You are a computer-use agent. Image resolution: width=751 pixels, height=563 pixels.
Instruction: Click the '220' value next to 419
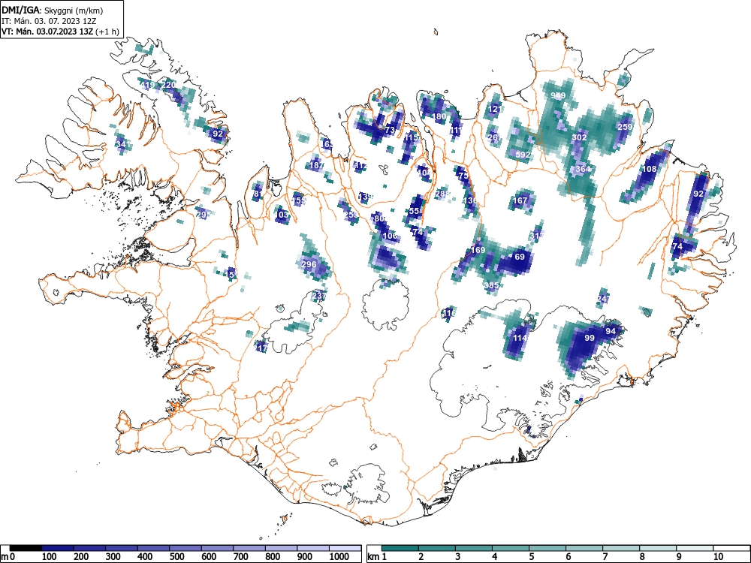pos(170,85)
